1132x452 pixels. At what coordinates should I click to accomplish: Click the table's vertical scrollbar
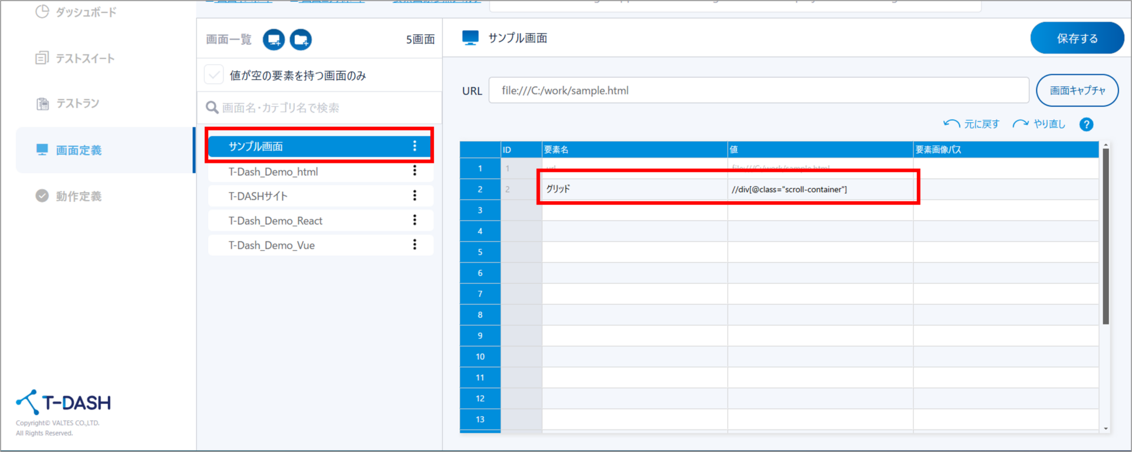pos(1105,236)
